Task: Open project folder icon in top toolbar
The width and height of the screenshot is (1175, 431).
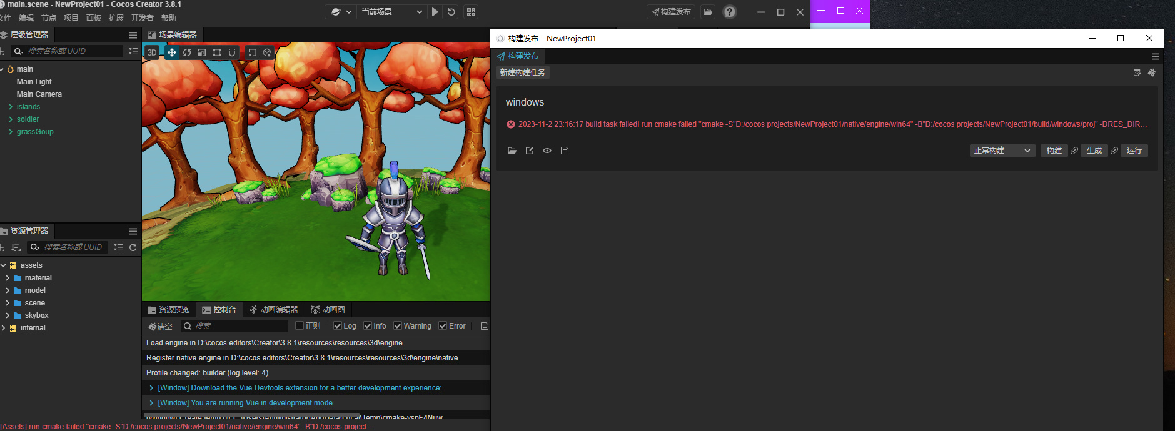Action: pyautogui.click(x=708, y=12)
